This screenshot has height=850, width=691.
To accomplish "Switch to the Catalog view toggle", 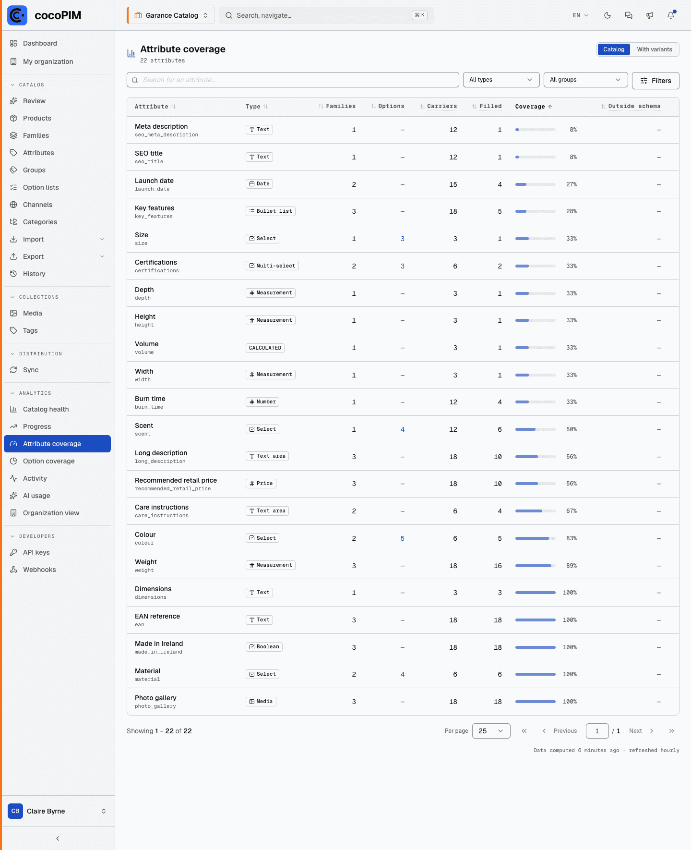I will (614, 49).
